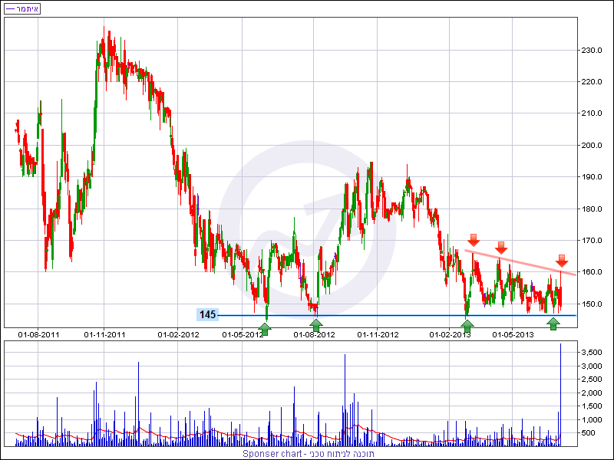The image size is (614, 460).
Task: Click the first red down arrow after 01-02-2013
Action: click(474, 240)
